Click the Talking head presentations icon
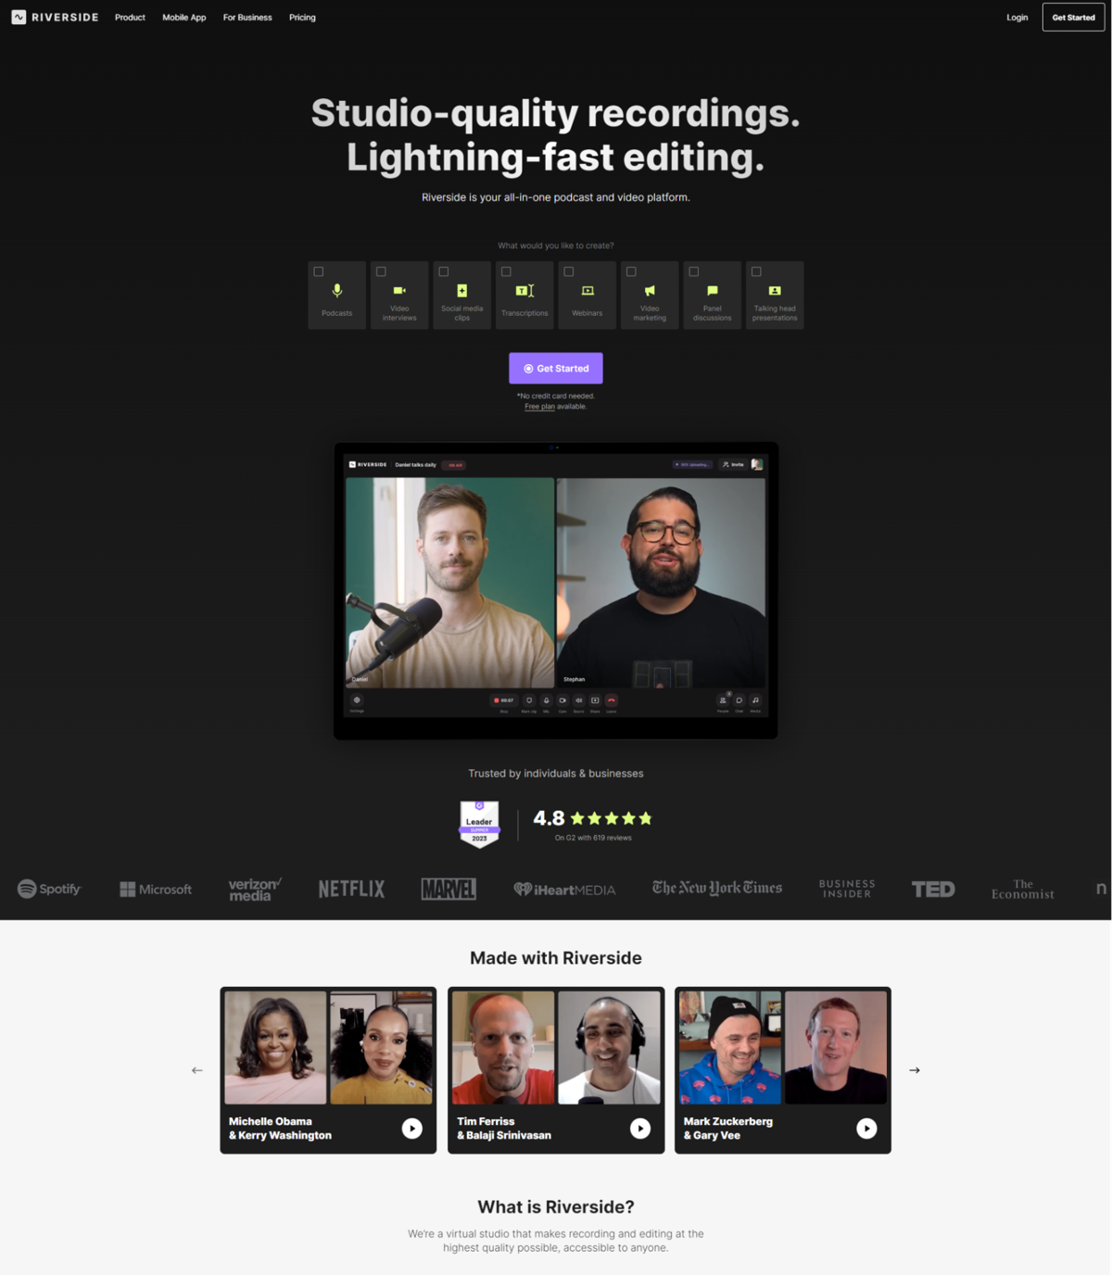 (775, 291)
